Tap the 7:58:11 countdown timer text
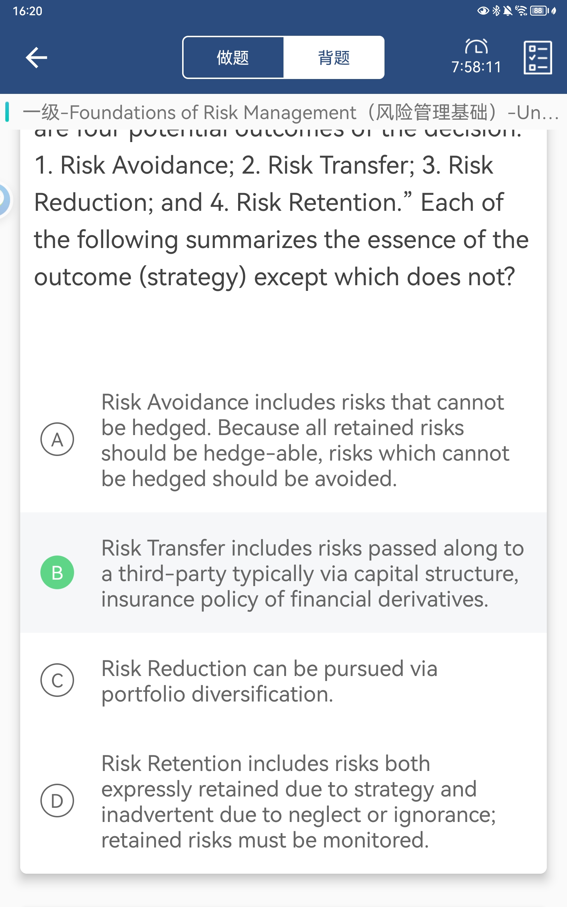Screen dimensions: 567x907 (476, 67)
